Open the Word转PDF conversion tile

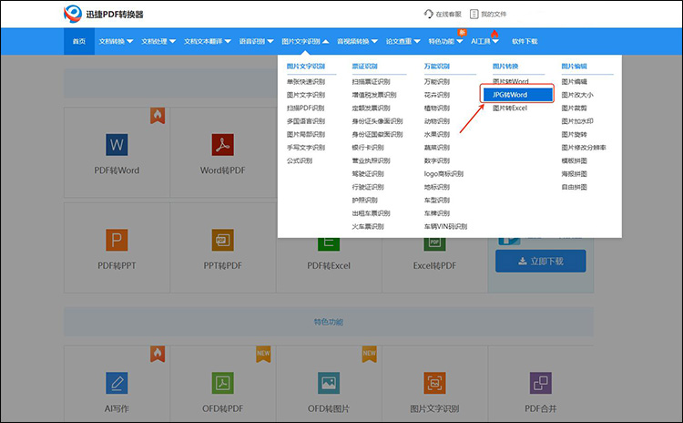point(222,145)
